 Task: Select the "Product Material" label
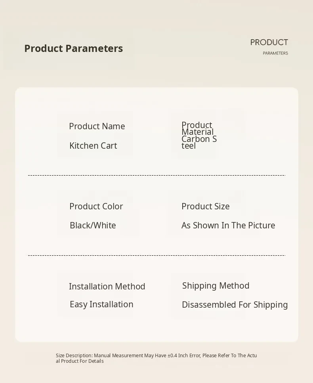coord(197,128)
